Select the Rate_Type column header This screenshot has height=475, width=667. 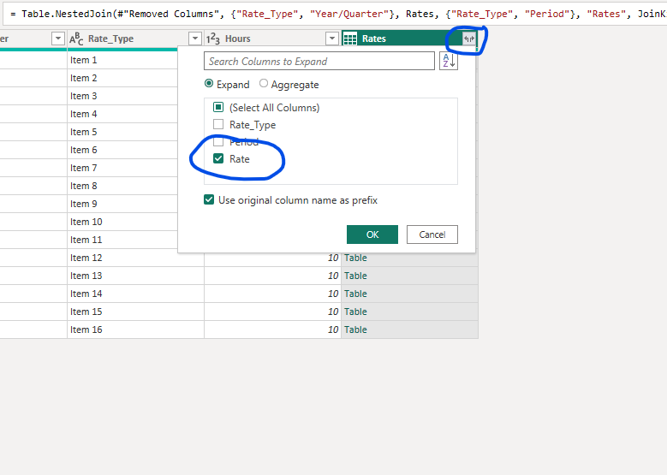135,39
